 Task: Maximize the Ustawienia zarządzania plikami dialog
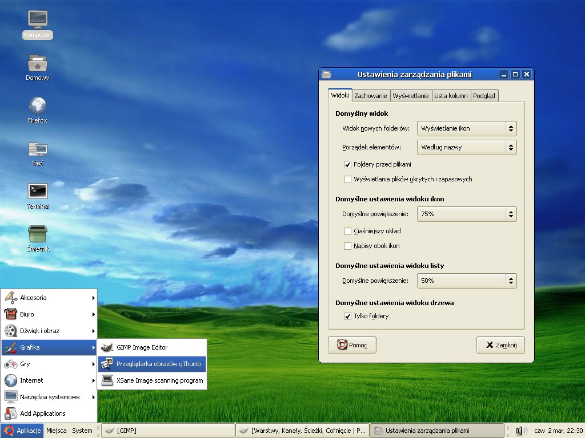pos(515,74)
